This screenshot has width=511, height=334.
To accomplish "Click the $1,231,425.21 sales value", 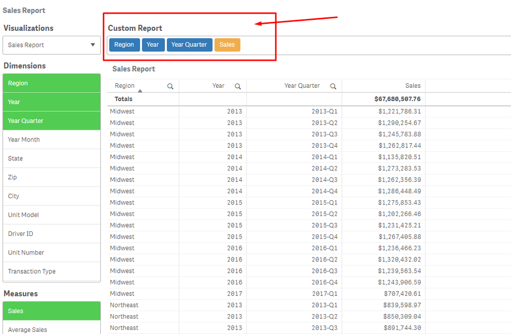I will pos(399,225).
